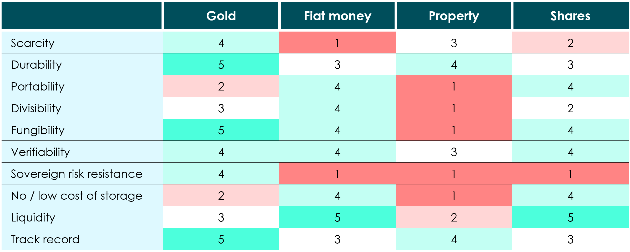Click the Sovereign risk resistance label

[x=77, y=174]
